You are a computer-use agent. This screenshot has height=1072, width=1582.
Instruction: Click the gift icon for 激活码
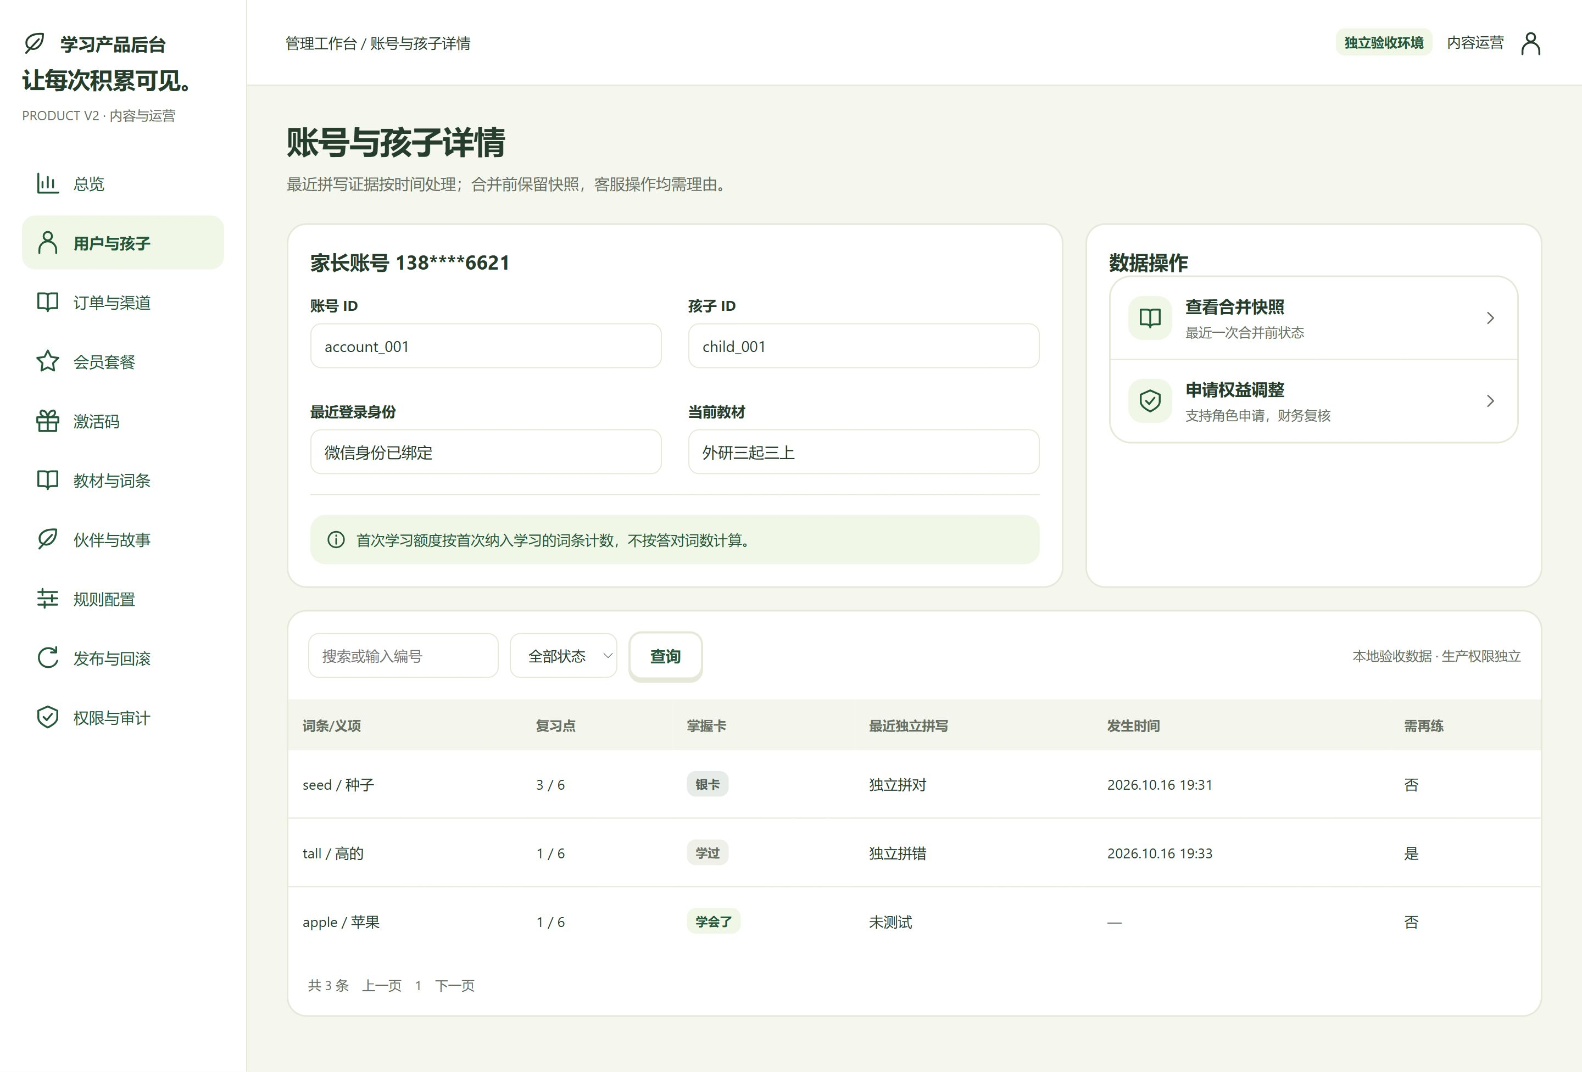click(48, 421)
